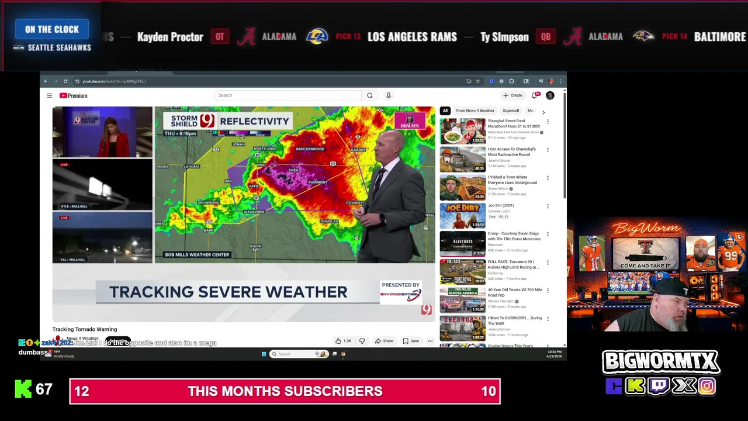Open the Tracking Tornado Warning video title

tap(85, 329)
